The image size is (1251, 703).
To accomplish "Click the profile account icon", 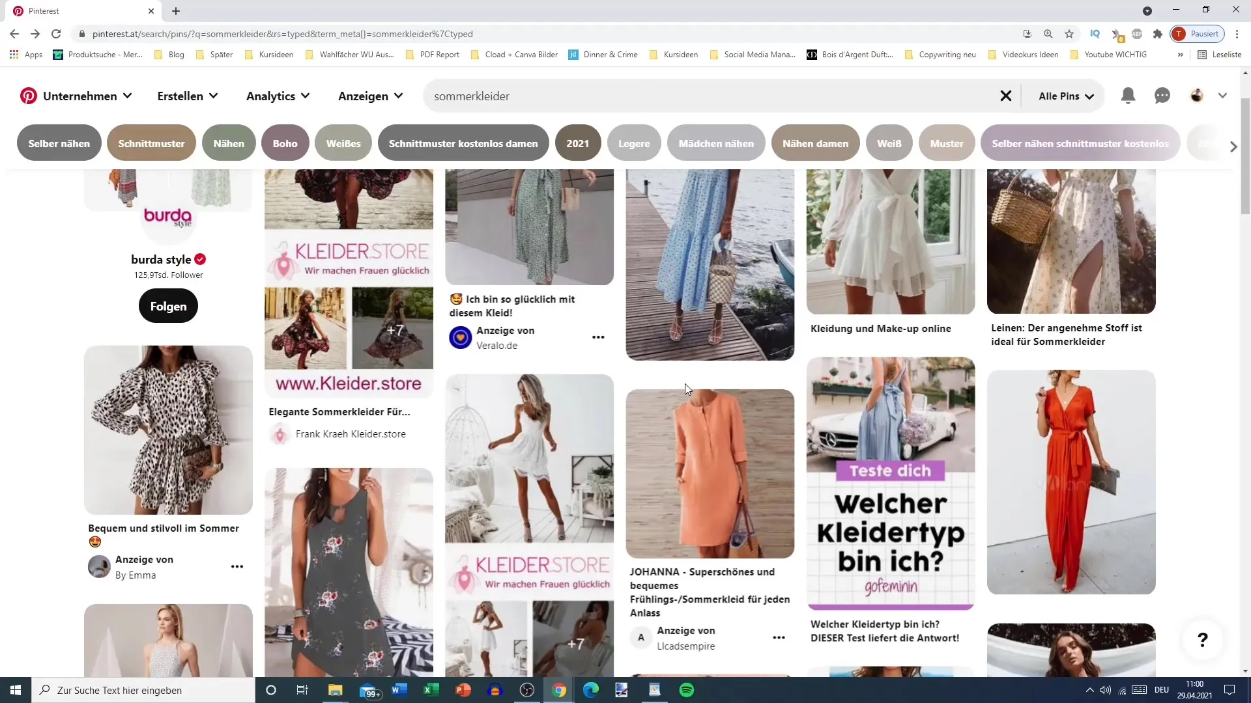I will [1197, 95].
